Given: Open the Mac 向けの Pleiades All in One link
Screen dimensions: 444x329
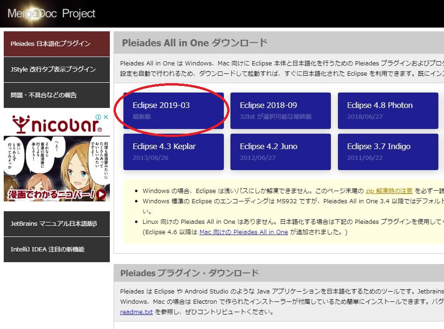Looking at the screenshot, I should [x=244, y=232].
